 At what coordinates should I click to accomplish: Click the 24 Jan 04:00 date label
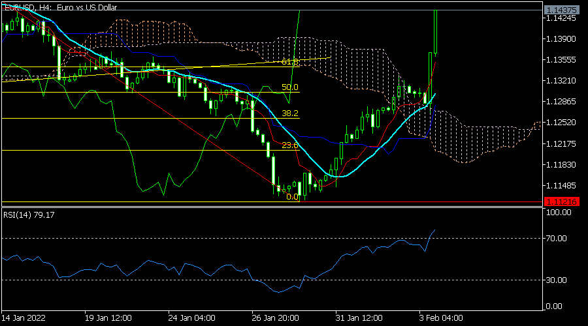(x=191, y=318)
